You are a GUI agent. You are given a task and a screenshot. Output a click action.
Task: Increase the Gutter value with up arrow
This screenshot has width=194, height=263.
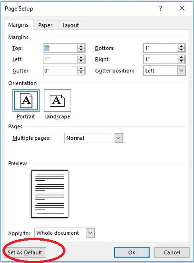(x=81, y=69)
